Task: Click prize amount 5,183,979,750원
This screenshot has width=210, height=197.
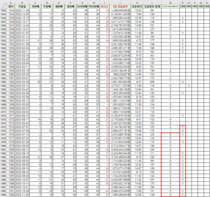Action: click(x=120, y=115)
